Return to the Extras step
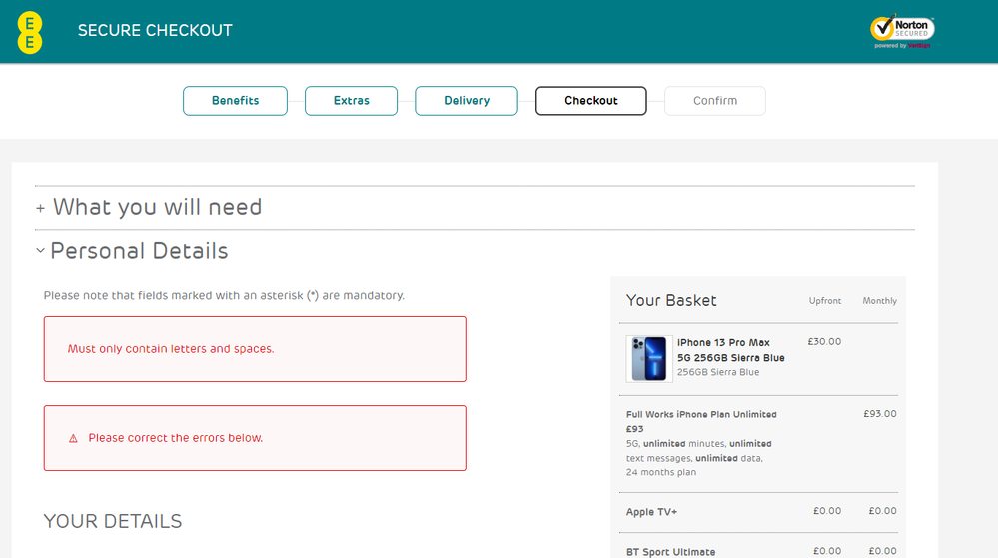This screenshot has width=998, height=558. pyautogui.click(x=351, y=101)
